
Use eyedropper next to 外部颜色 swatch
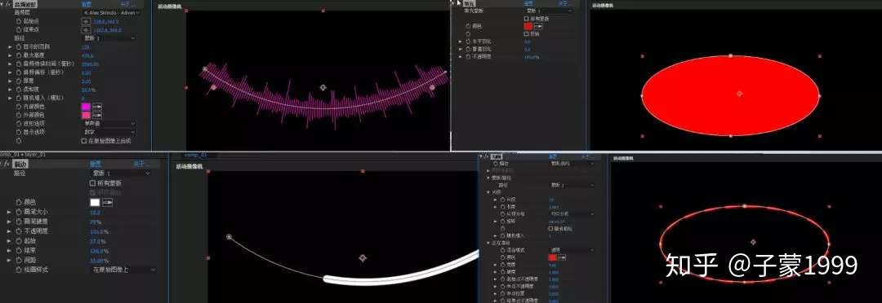point(97,115)
